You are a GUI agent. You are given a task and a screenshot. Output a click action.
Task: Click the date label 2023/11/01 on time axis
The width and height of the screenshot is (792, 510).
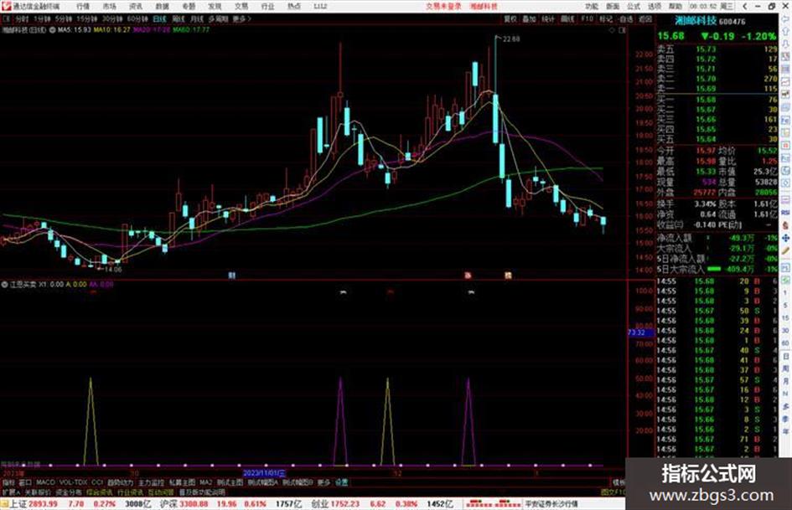point(264,474)
